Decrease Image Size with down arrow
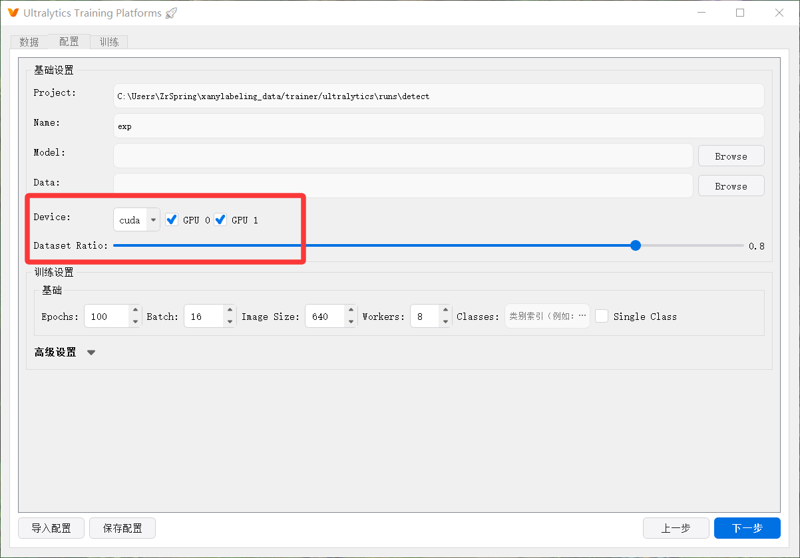 (x=351, y=322)
